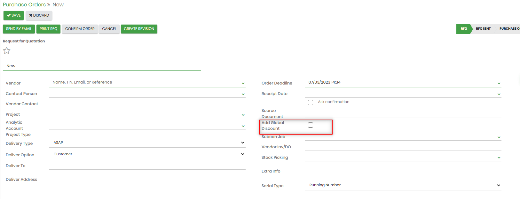
Task: Open the Delivery Type dropdown
Action: tap(243, 143)
